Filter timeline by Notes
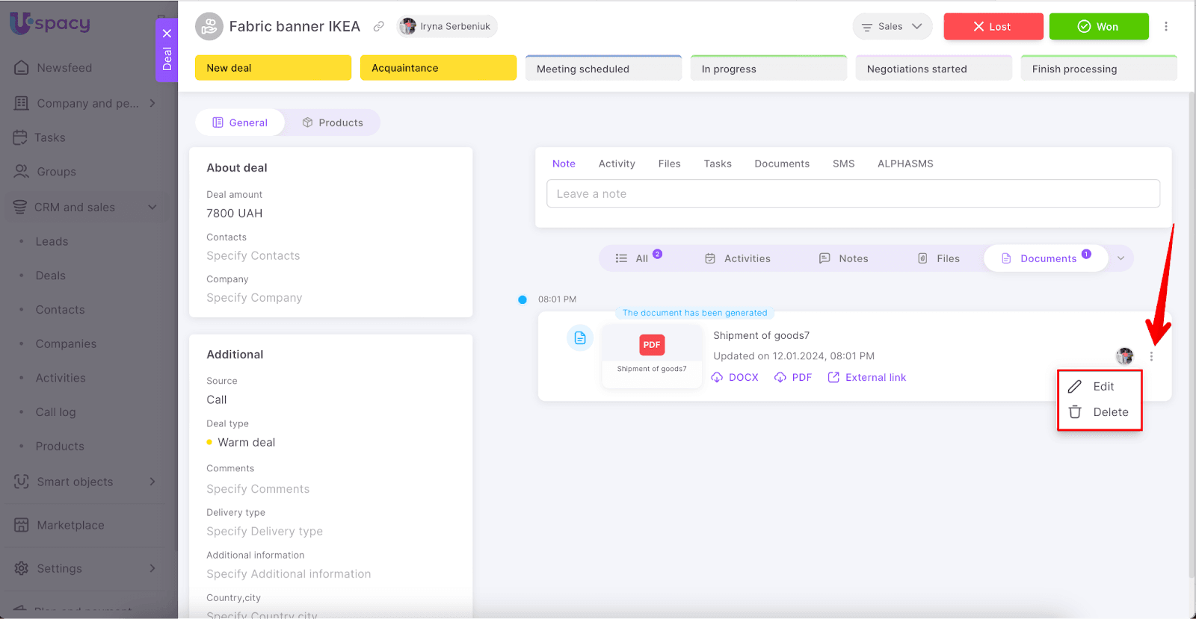This screenshot has width=1196, height=619. pyautogui.click(x=844, y=258)
